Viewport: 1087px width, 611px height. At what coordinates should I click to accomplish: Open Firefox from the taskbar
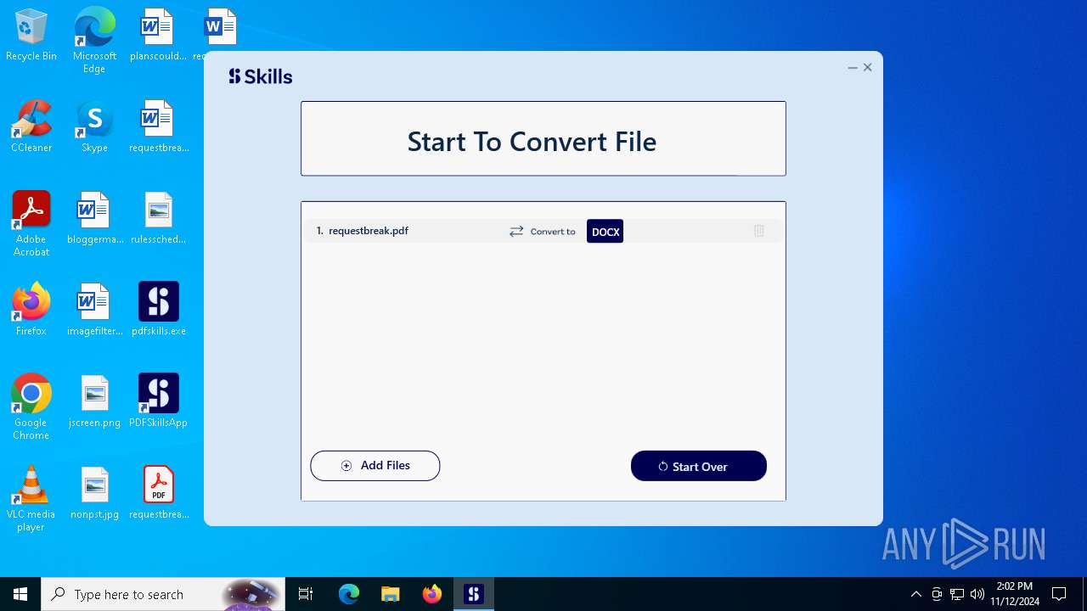tap(432, 594)
